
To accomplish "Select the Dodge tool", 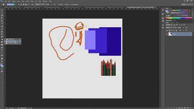I will [x=2, y=45].
